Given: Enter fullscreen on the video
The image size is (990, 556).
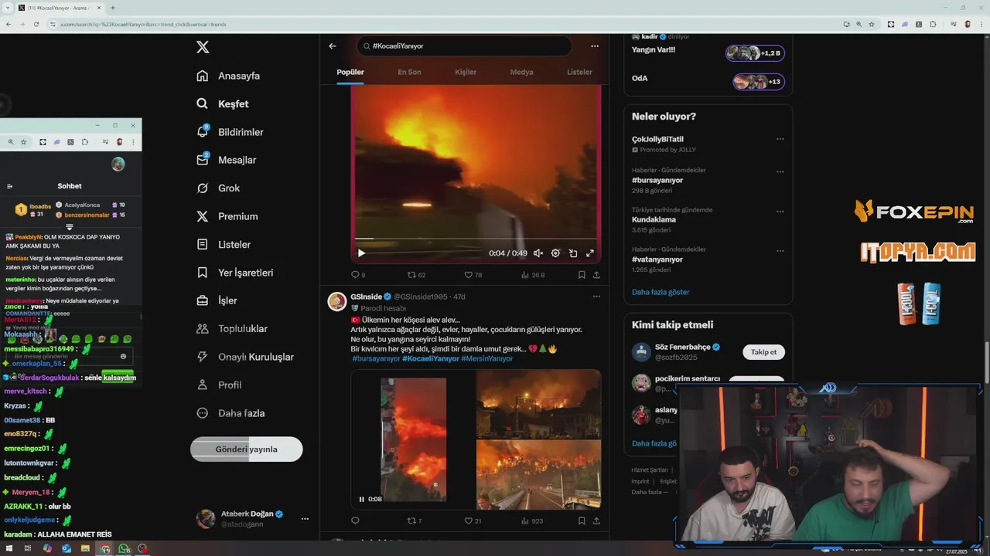Looking at the screenshot, I should [x=590, y=253].
